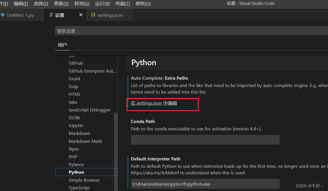Click the Conda Path input field
Screen dimensions: 328x191
(x=205, y=139)
